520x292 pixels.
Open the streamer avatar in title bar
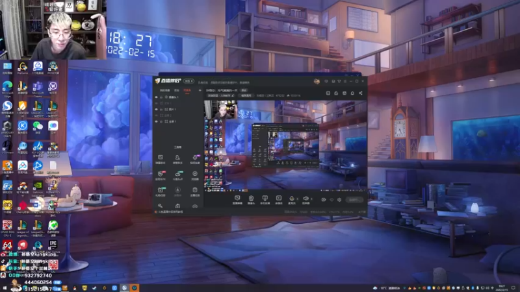317,82
